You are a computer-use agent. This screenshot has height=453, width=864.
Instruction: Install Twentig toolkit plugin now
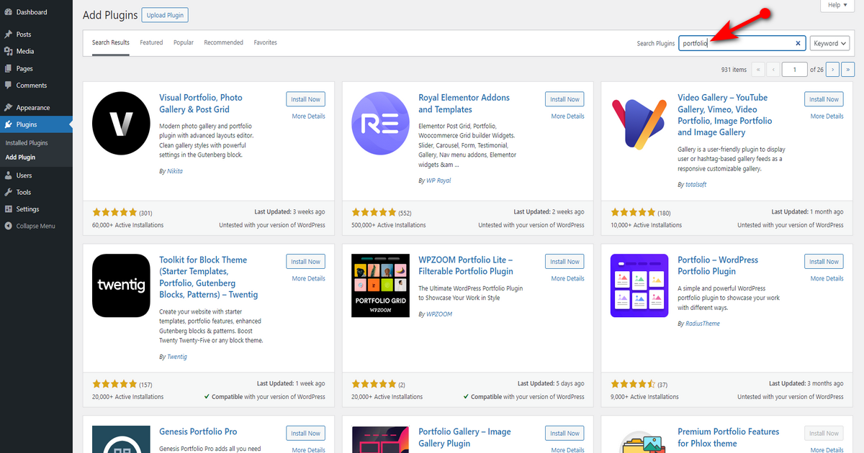[305, 262]
